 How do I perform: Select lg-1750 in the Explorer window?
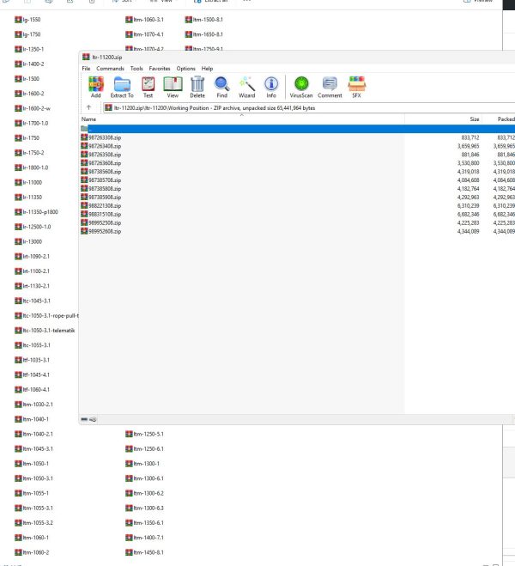click(27, 34)
